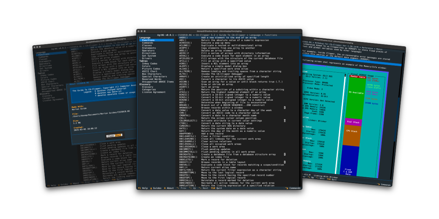This screenshot has height=219, width=439.
Task: Open ASCII Chart in the center window menu
Action: [150, 71]
